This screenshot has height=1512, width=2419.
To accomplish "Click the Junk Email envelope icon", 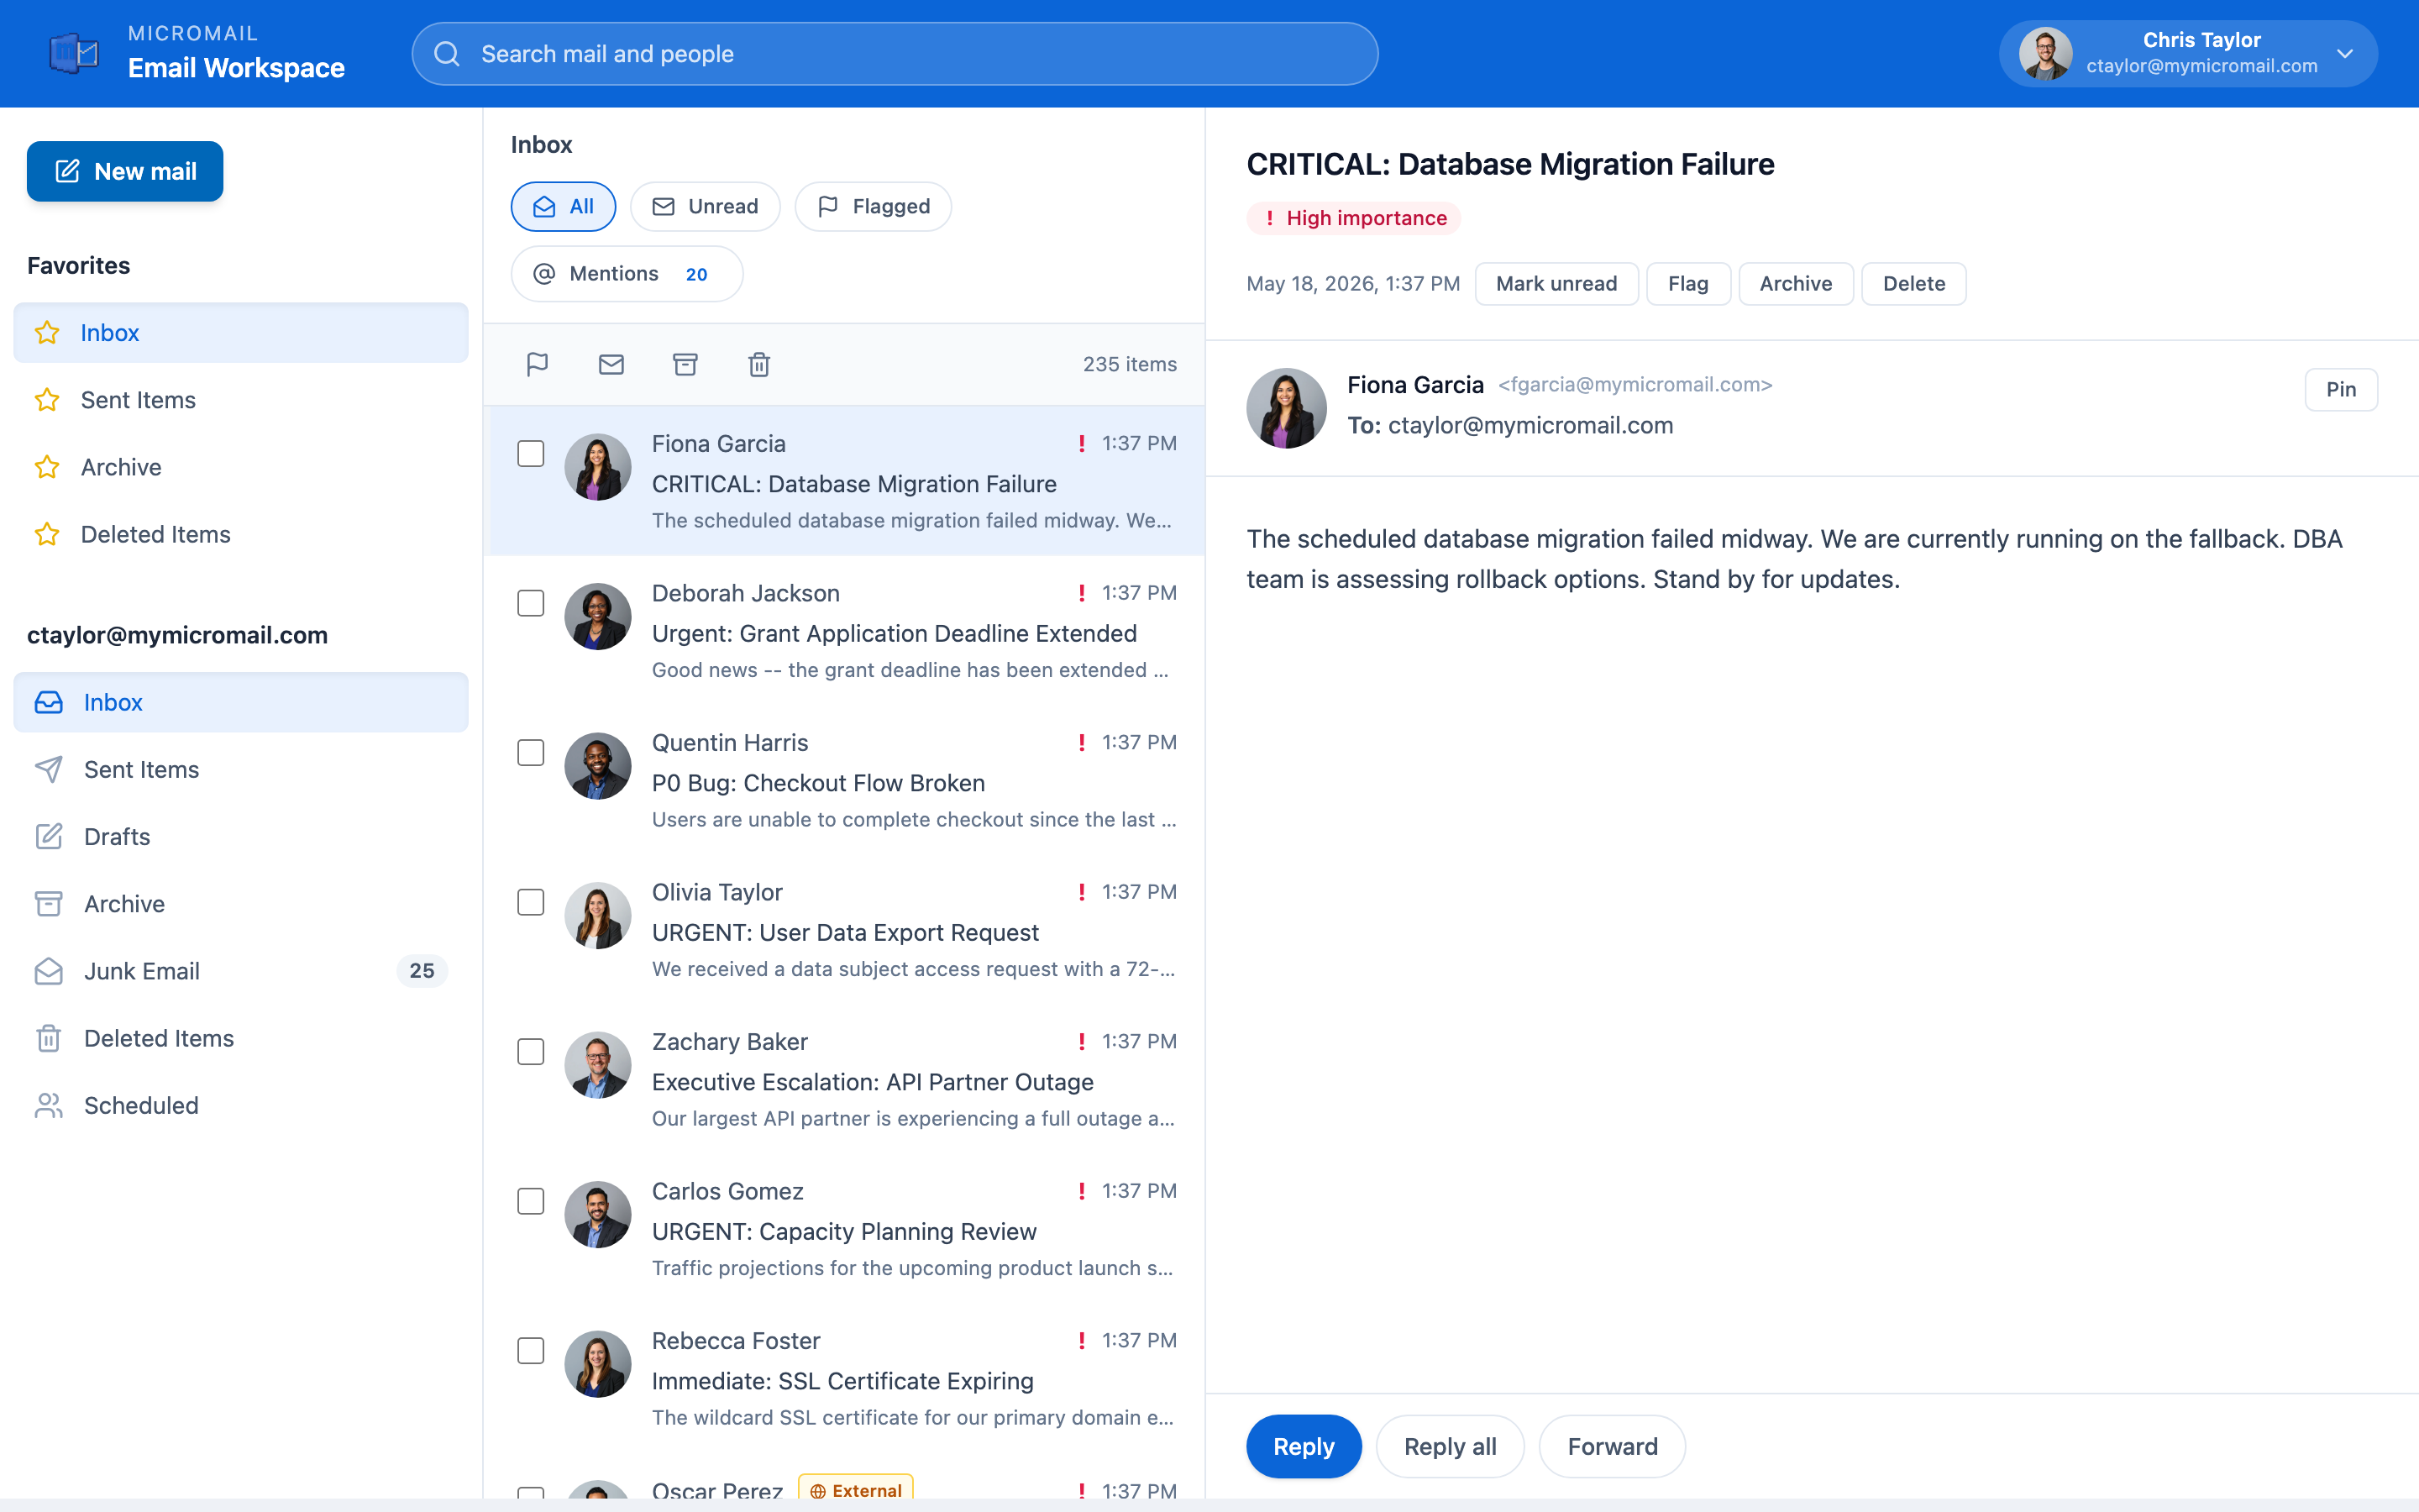I will (49, 971).
